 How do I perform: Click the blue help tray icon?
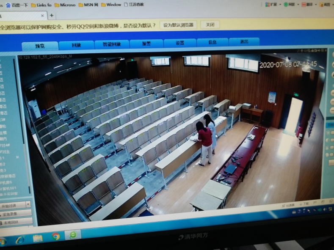click(299, 211)
